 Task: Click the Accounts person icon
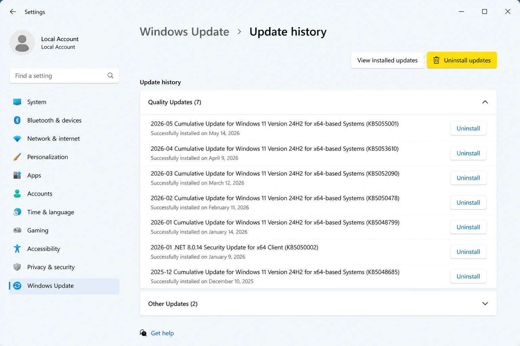click(x=17, y=193)
